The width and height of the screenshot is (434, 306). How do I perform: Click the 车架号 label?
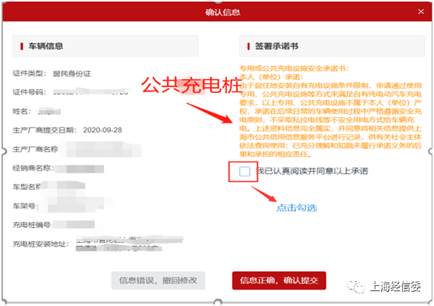click(x=25, y=206)
